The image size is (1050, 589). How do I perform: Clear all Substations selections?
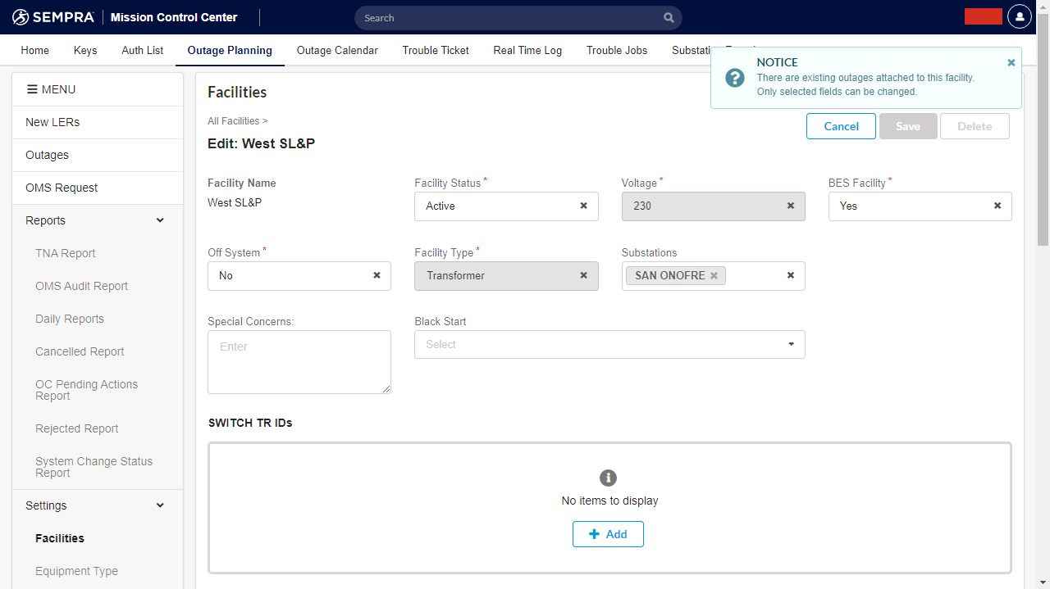(x=790, y=275)
